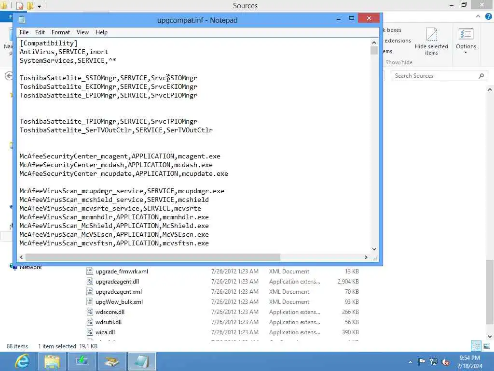Click the AntiVirus,SERVICE,inort line
This screenshot has width=494, height=371.
coord(64,52)
